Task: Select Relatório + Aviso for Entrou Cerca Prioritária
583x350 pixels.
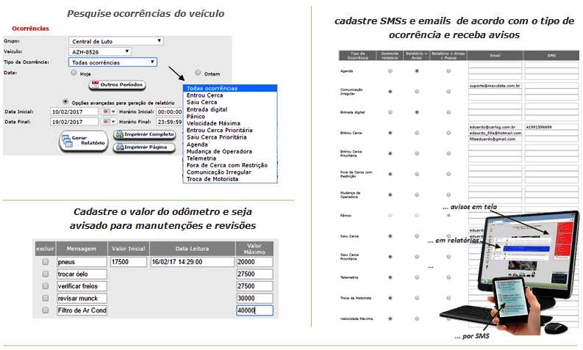Action: pos(417,153)
